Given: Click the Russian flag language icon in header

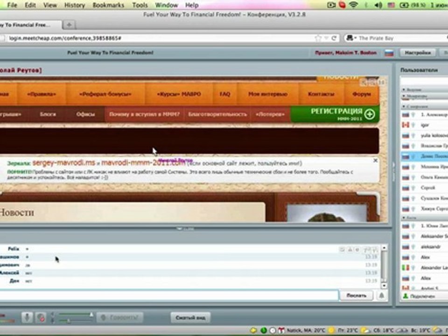Looking at the screenshot, I should (389, 53).
